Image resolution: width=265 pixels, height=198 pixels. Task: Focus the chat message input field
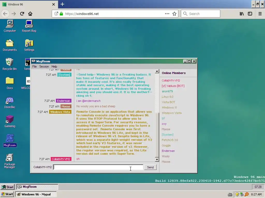pyautogui.click(x=98, y=167)
